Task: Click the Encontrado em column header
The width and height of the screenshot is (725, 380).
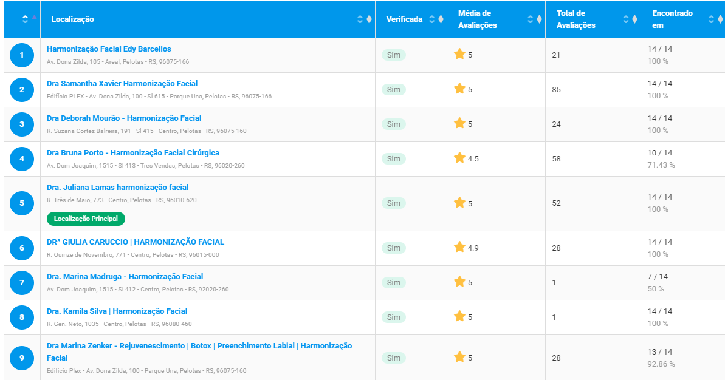Action: 672,19
